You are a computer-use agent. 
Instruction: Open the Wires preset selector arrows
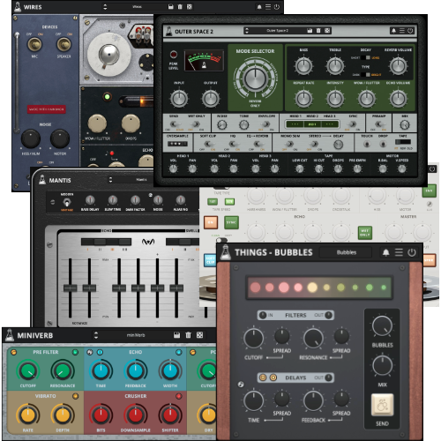tap(105, 7)
